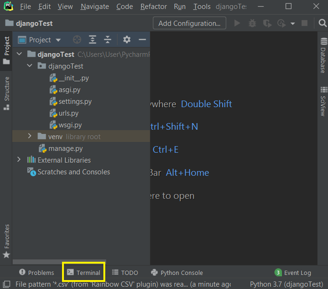Open Favorites tool window
The image size is (328, 289).
7,241
